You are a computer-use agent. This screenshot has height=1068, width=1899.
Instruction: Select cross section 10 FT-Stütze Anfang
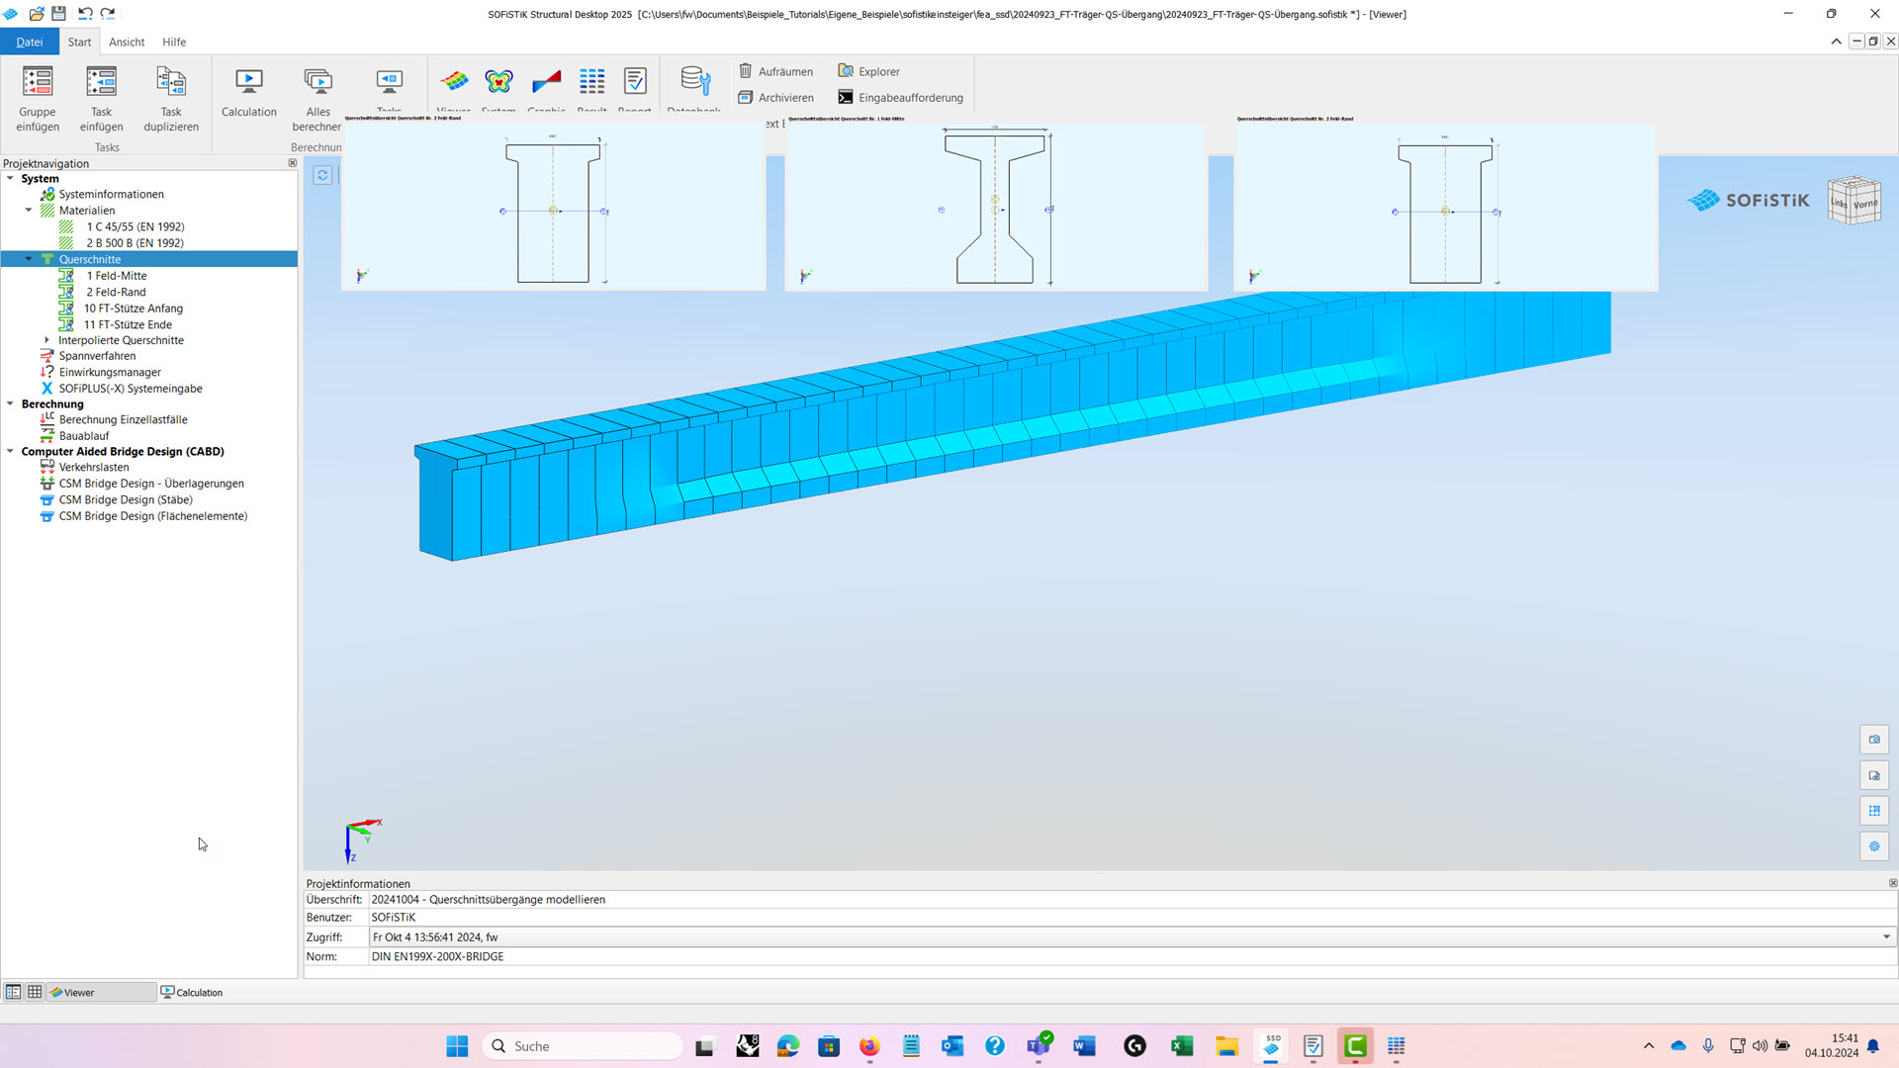(134, 309)
